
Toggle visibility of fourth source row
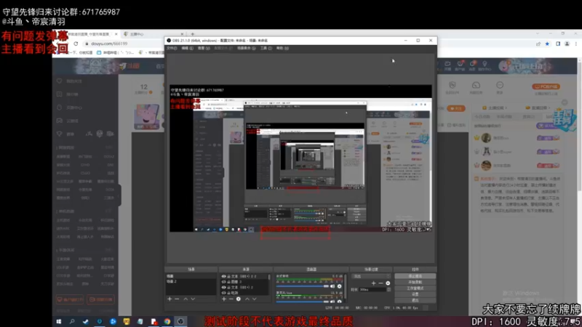coord(223,293)
